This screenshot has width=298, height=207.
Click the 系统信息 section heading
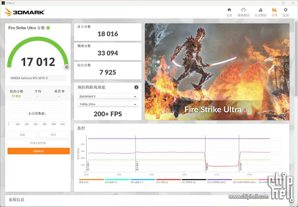[x=16, y=200]
